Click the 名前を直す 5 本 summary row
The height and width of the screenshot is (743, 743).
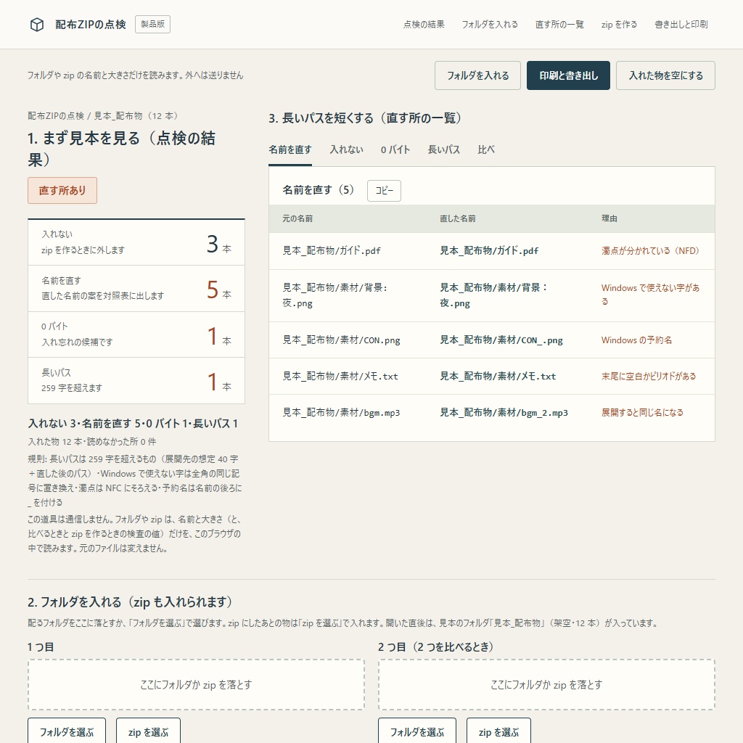(136, 288)
